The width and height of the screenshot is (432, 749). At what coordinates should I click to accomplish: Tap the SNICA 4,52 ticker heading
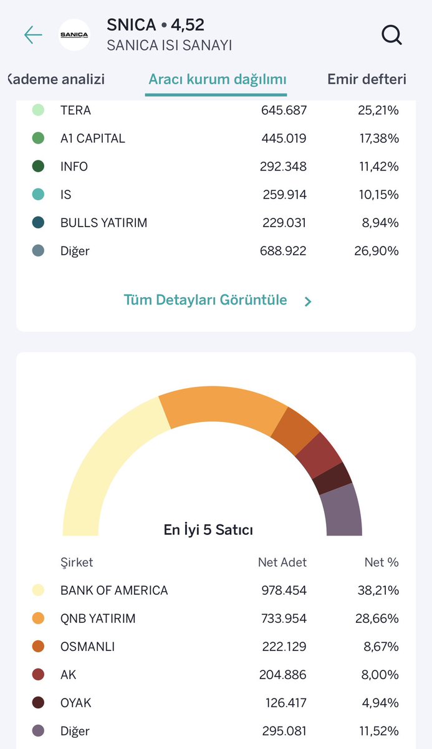tap(156, 25)
